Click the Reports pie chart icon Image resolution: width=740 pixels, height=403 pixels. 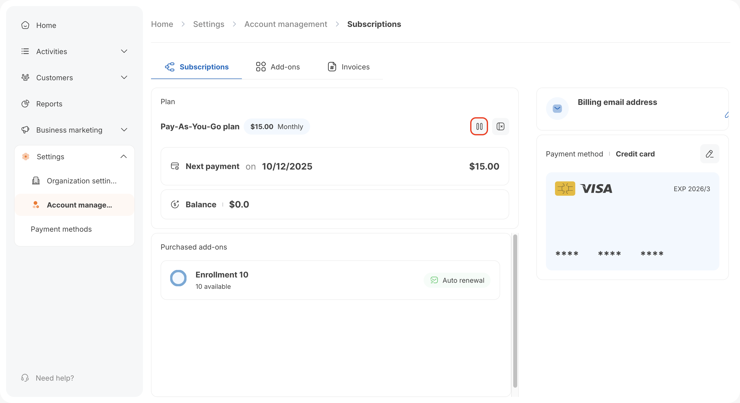(x=25, y=104)
